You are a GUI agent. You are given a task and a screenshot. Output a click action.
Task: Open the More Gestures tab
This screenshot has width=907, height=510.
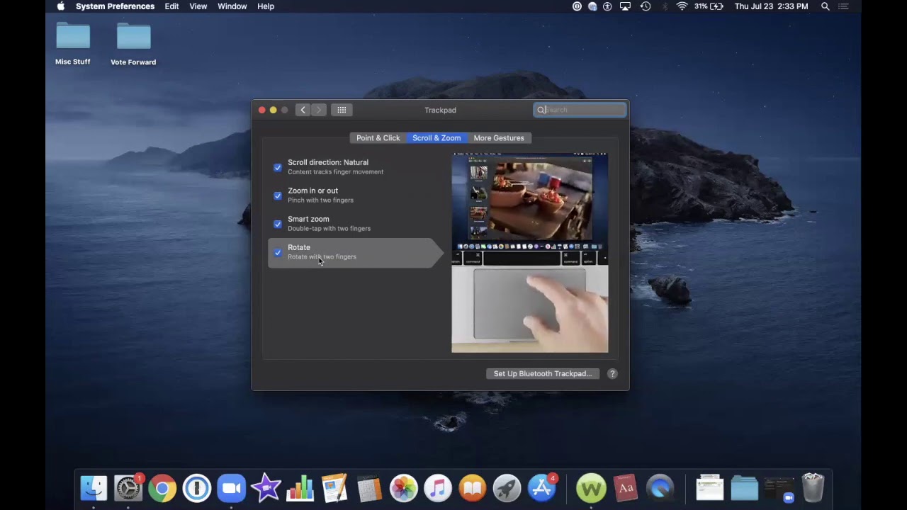click(x=499, y=138)
